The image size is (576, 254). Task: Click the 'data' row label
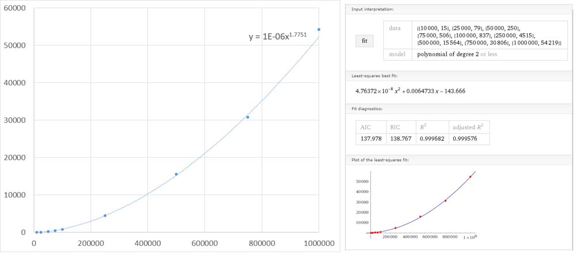click(x=394, y=28)
